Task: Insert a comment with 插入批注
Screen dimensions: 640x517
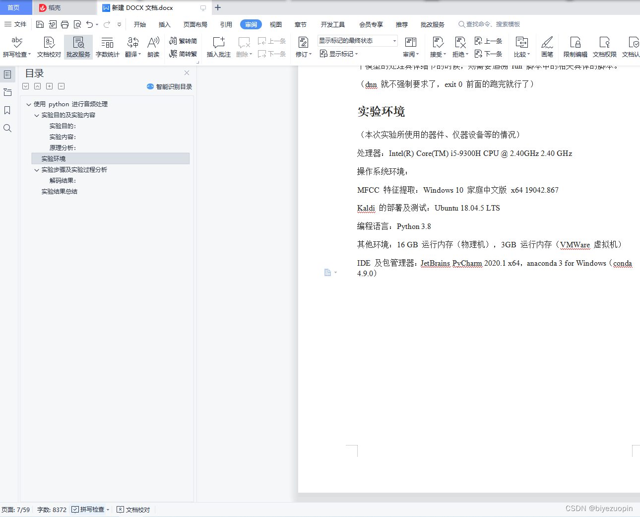Action: pos(218,47)
